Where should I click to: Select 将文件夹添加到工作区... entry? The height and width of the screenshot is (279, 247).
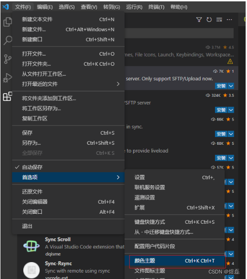coord(68,98)
